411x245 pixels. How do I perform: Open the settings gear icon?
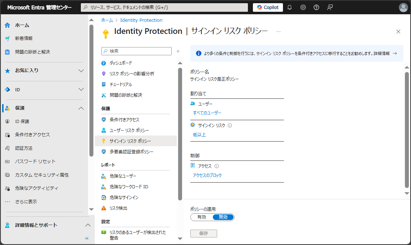pos(303,7)
